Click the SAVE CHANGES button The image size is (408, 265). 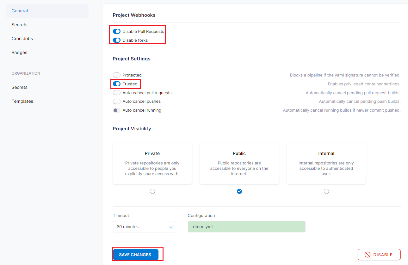tap(135, 255)
